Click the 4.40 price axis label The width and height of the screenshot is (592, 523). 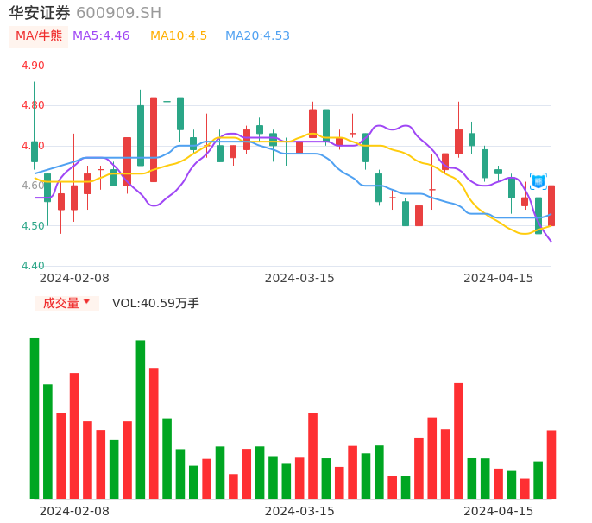coord(33,266)
